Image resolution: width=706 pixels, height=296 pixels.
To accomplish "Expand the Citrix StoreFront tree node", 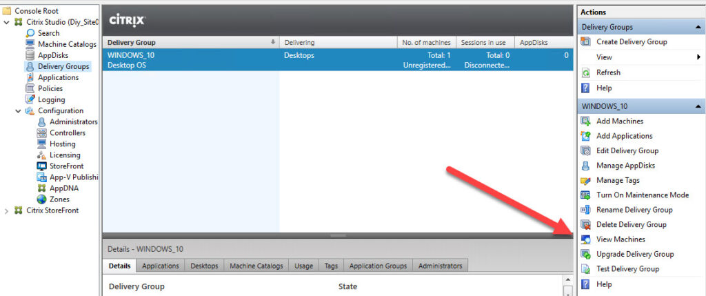I will click(7, 211).
